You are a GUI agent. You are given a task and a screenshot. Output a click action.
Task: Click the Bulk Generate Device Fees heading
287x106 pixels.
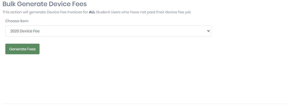coord(45,4)
